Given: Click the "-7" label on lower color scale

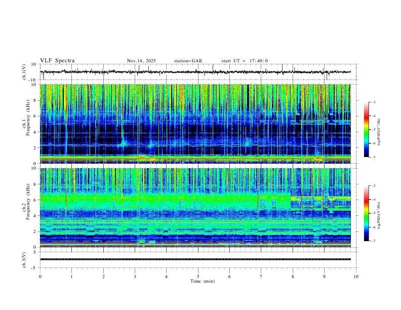Looking at the screenshot, I should (x=373, y=241).
